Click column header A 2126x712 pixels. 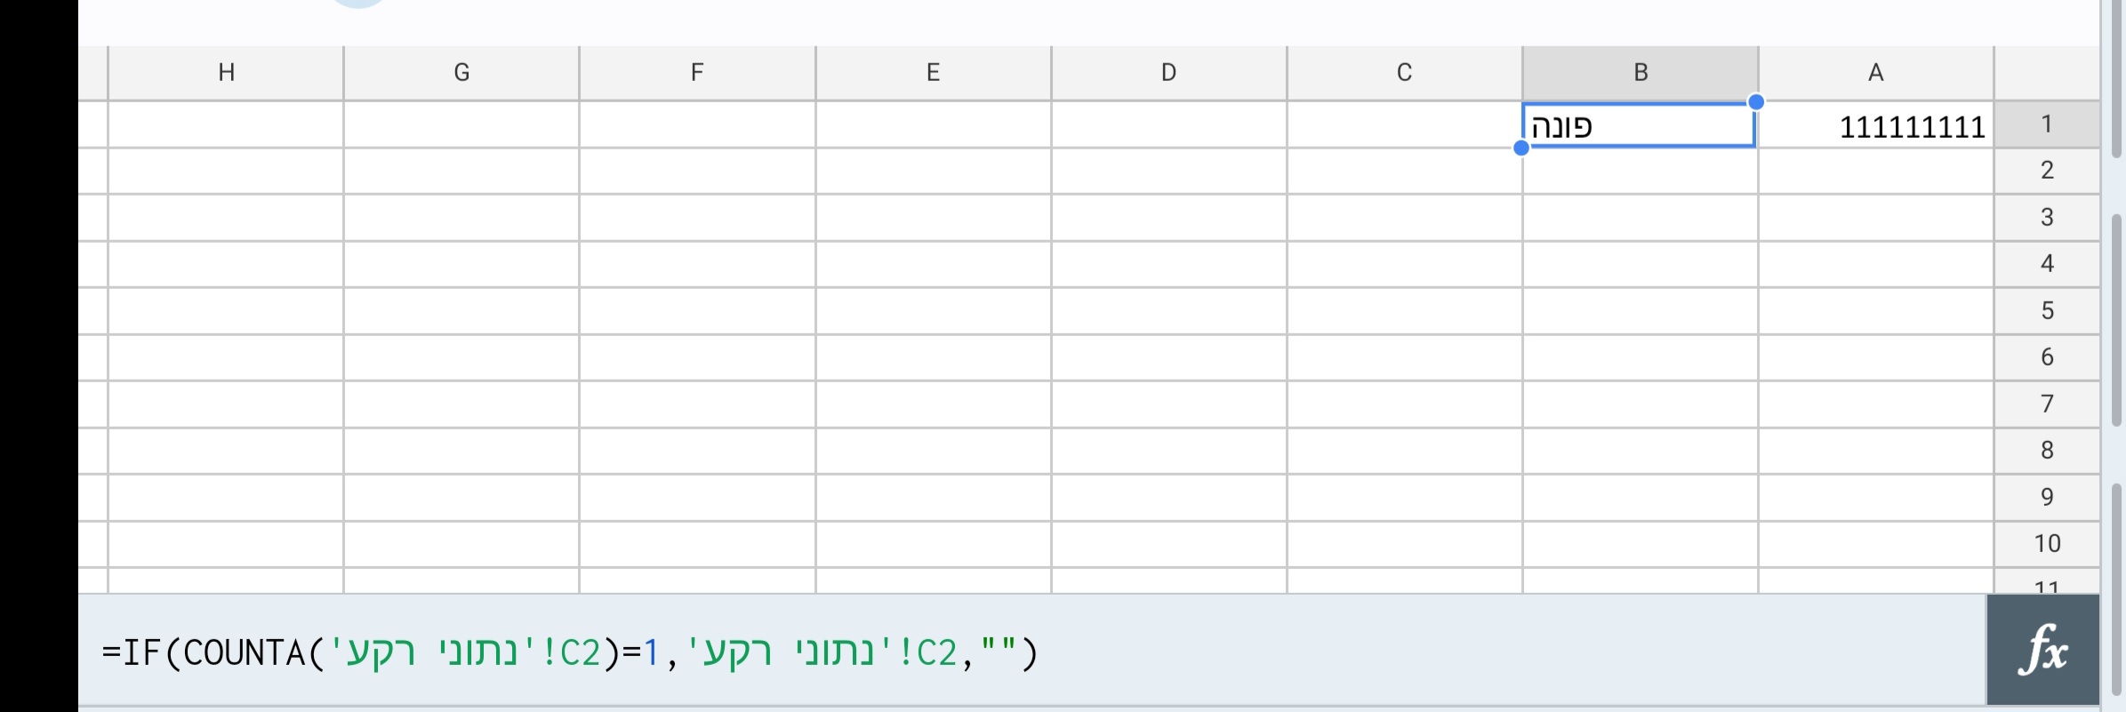coord(1876,72)
